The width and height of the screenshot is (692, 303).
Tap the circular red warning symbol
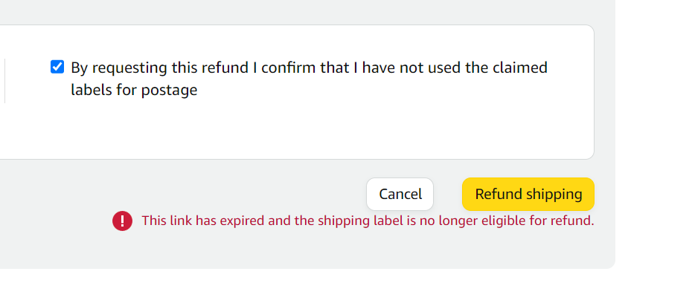(x=122, y=221)
